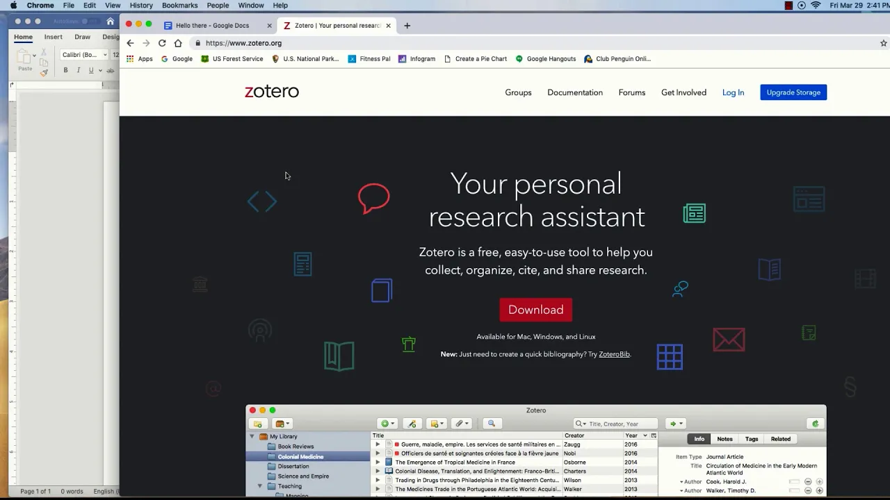The width and height of the screenshot is (890, 500).
Task: Bookmark this page with the star icon
Action: (884, 43)
